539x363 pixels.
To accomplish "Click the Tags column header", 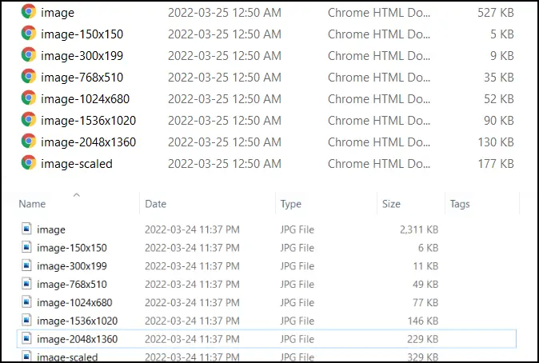I will (460, 205).
